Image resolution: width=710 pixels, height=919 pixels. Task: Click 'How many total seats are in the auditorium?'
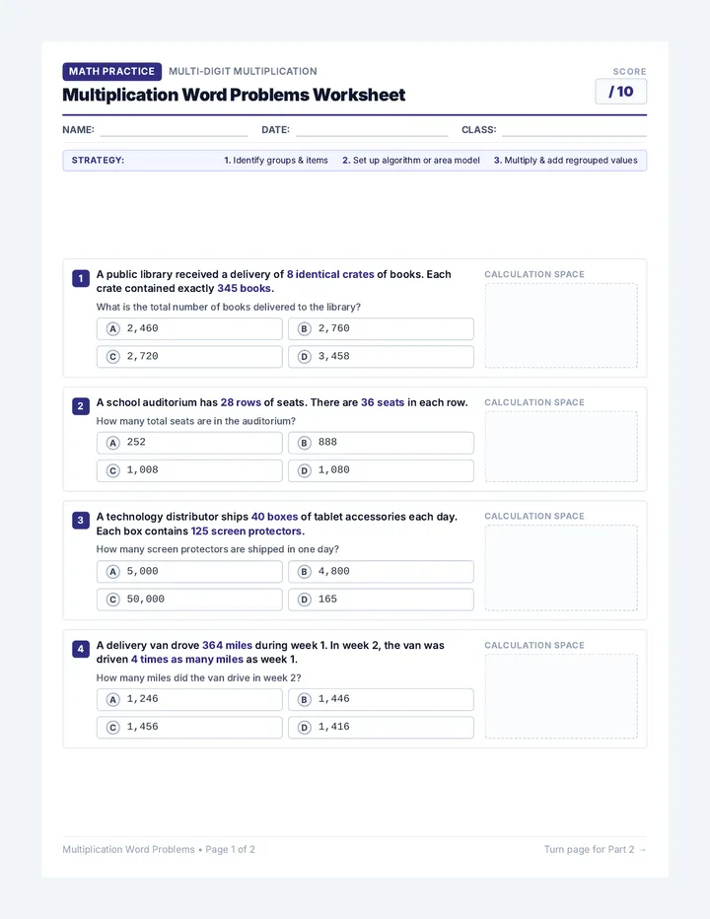(x=196, y=421)
